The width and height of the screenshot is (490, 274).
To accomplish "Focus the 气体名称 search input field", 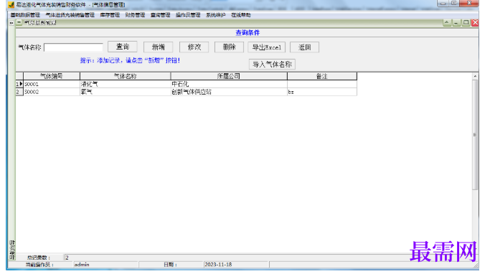I will (x=73, y=47).
